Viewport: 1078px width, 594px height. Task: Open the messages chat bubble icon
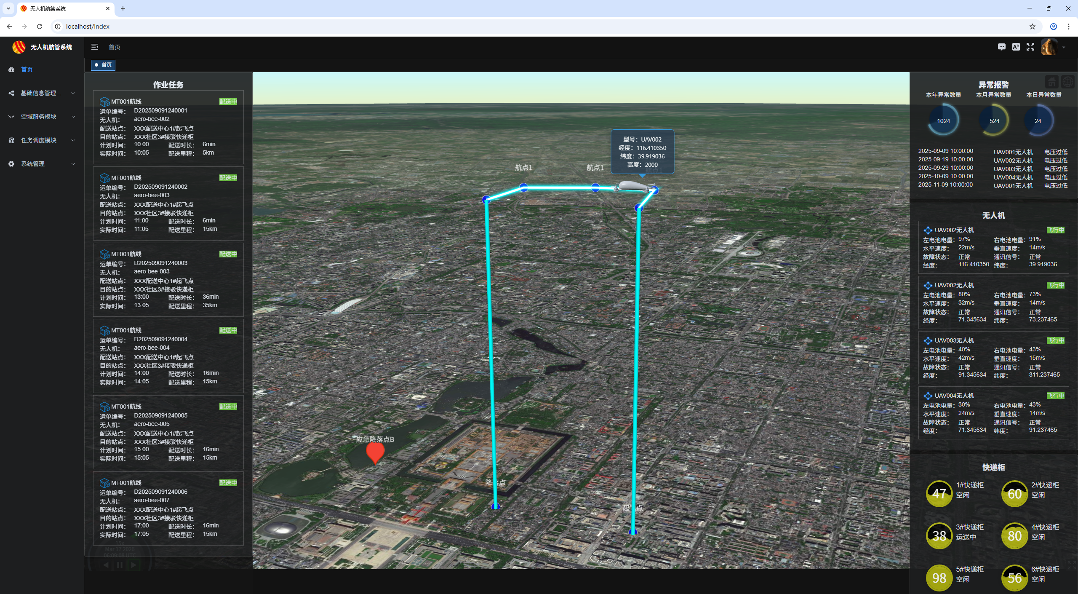(1001, 47)
